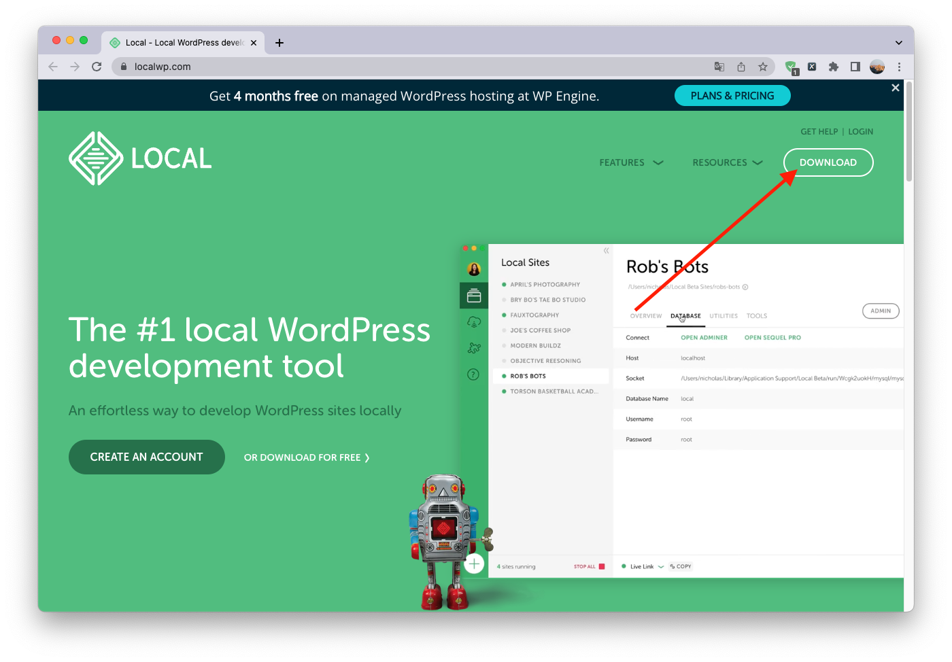The width and height of the screenshot is (952, 662).
Task: Expand the FEATURES menu
Action: (631, 162)
